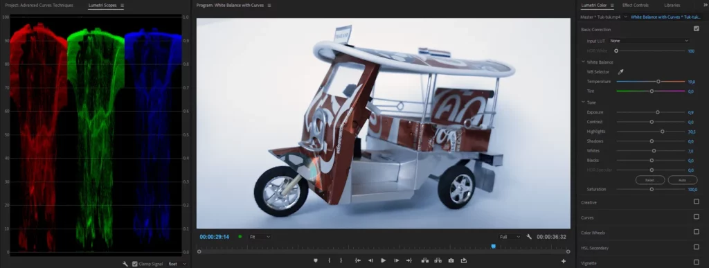The image size is (709, 268).
Task: Enable the HSL Secondary checkbox
Action: (x=697, y=247)
